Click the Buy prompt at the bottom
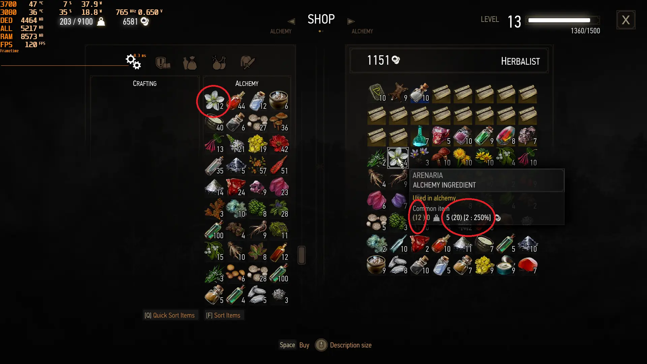 [x=294, y=345]
